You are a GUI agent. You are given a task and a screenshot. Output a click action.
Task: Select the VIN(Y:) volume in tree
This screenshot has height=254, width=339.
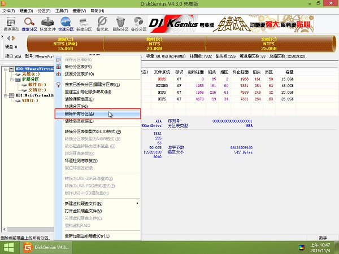(x=30, y=100)
